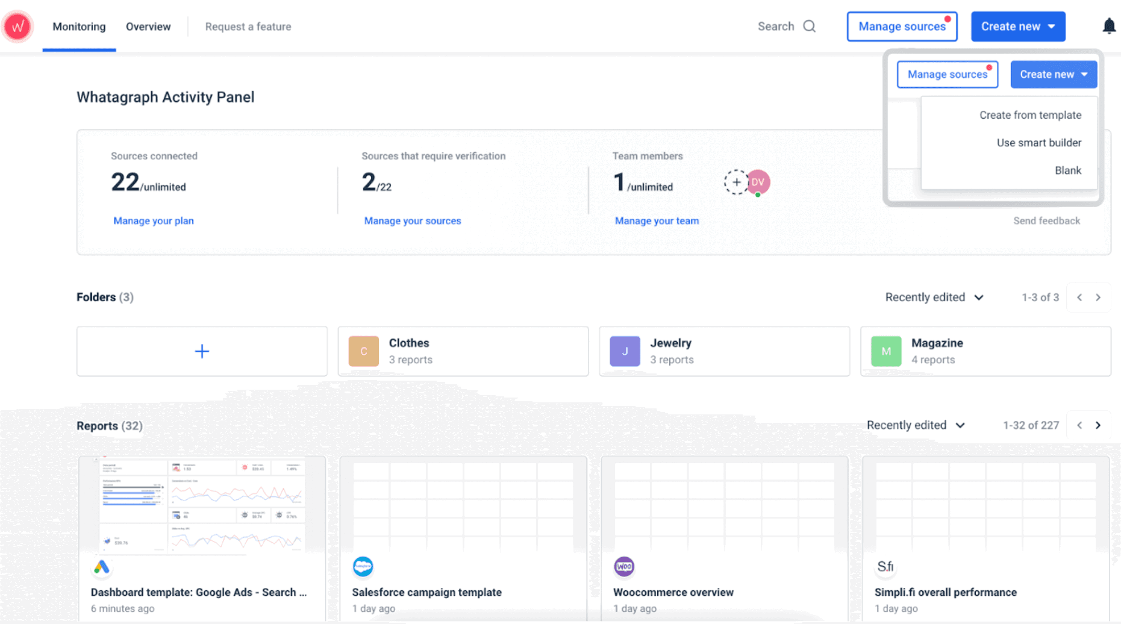Viewport: 1121px width, 624px height.
Task: Switch to the Overview tab
Action: (x=148, y=27)
